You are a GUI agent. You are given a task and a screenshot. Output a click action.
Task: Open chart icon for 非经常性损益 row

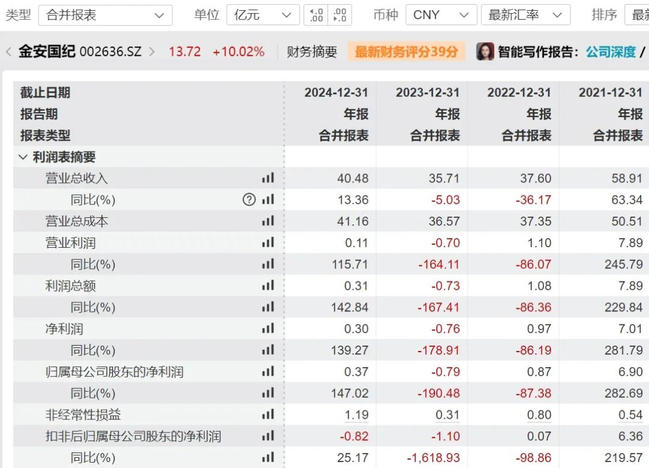(x=268, y=414)
